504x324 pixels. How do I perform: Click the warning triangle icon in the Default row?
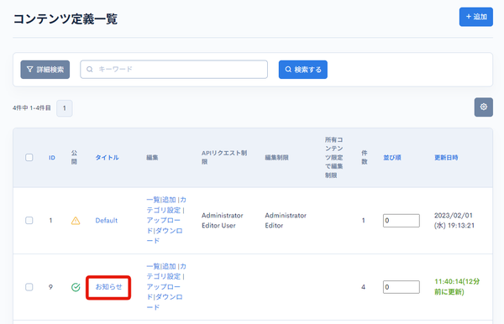pyautogui.click(x=76, y=221)
